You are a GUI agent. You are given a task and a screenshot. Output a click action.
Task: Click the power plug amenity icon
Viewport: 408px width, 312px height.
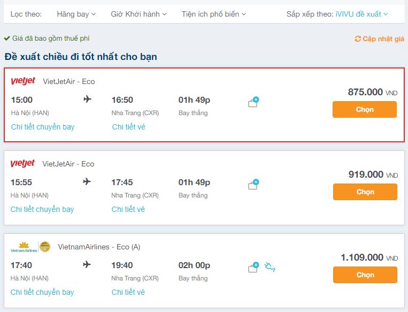coord(270,267)
